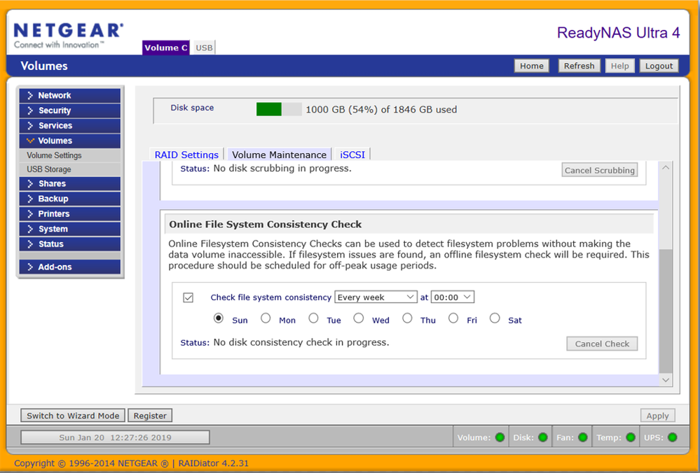700x473 pixels.
Task: Click the vertical scrollbar thumb
Action: coord(666,311)
